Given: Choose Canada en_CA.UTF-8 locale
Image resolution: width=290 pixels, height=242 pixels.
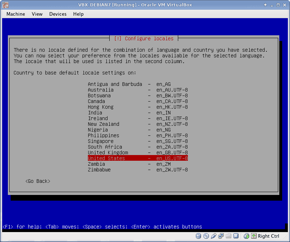Looking at the screenshot, I should coord(138,101).
